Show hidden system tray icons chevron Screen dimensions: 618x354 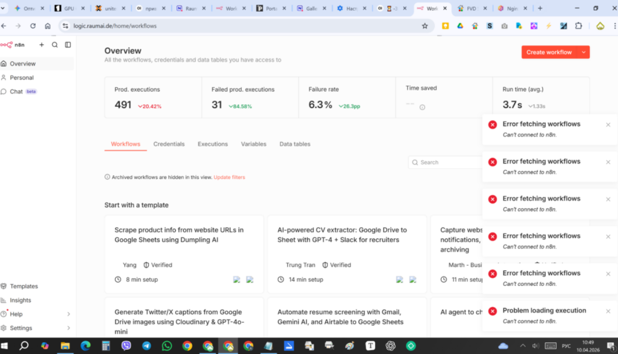tap(523, 345)
